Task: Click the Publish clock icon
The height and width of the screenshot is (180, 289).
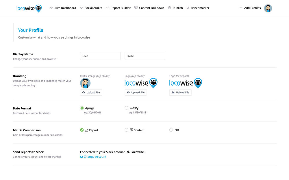Action: coord(169,8)
